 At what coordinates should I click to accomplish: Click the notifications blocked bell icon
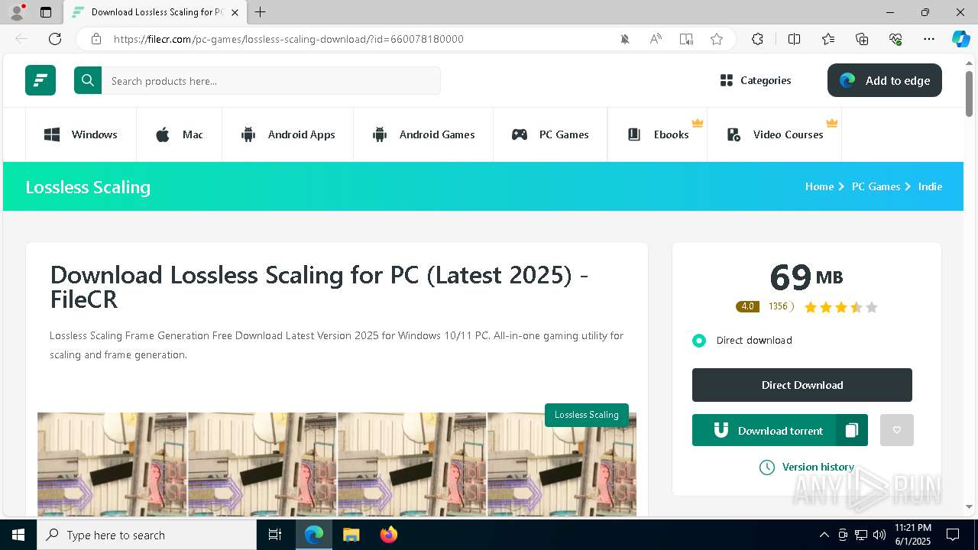point(625,39)
